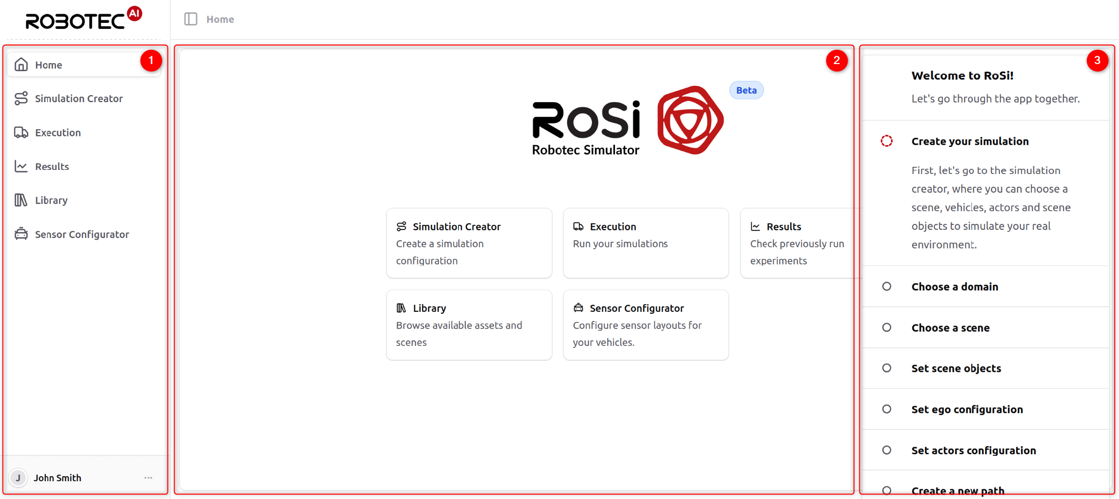Screen dimensions: 1119x499
Task: Click the icon on the Sensor Configurator card
Action: pos(578,308)
